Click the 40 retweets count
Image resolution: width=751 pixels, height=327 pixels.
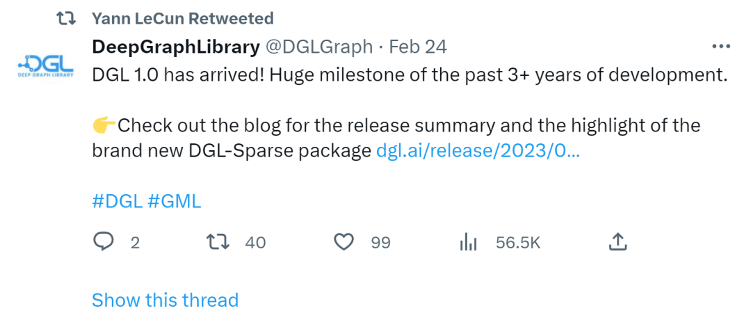point(255,243)
